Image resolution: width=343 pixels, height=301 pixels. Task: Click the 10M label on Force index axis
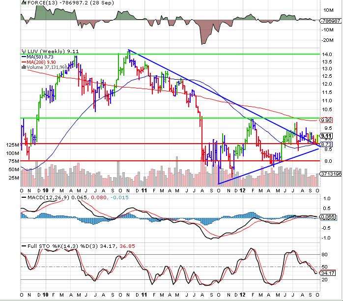coord(328,10)
